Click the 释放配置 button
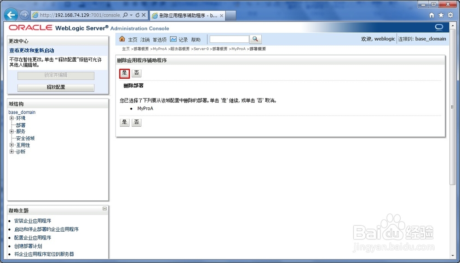 coord(56,88)
